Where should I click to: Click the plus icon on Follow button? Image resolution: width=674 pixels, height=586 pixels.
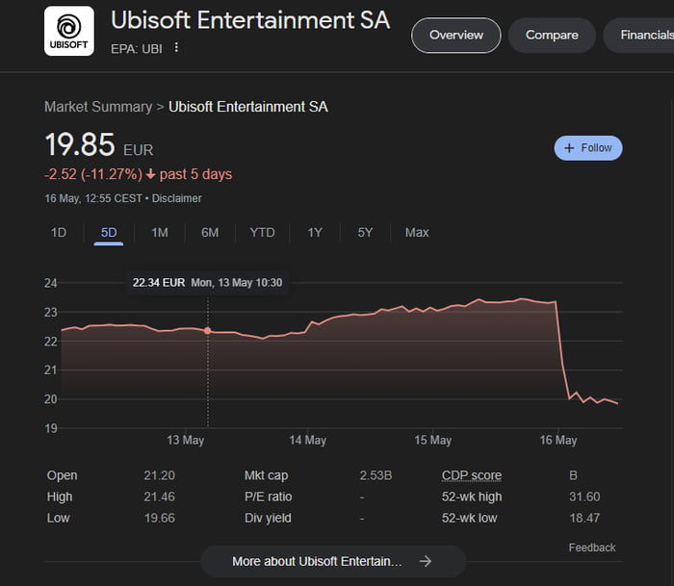point(569,148)
